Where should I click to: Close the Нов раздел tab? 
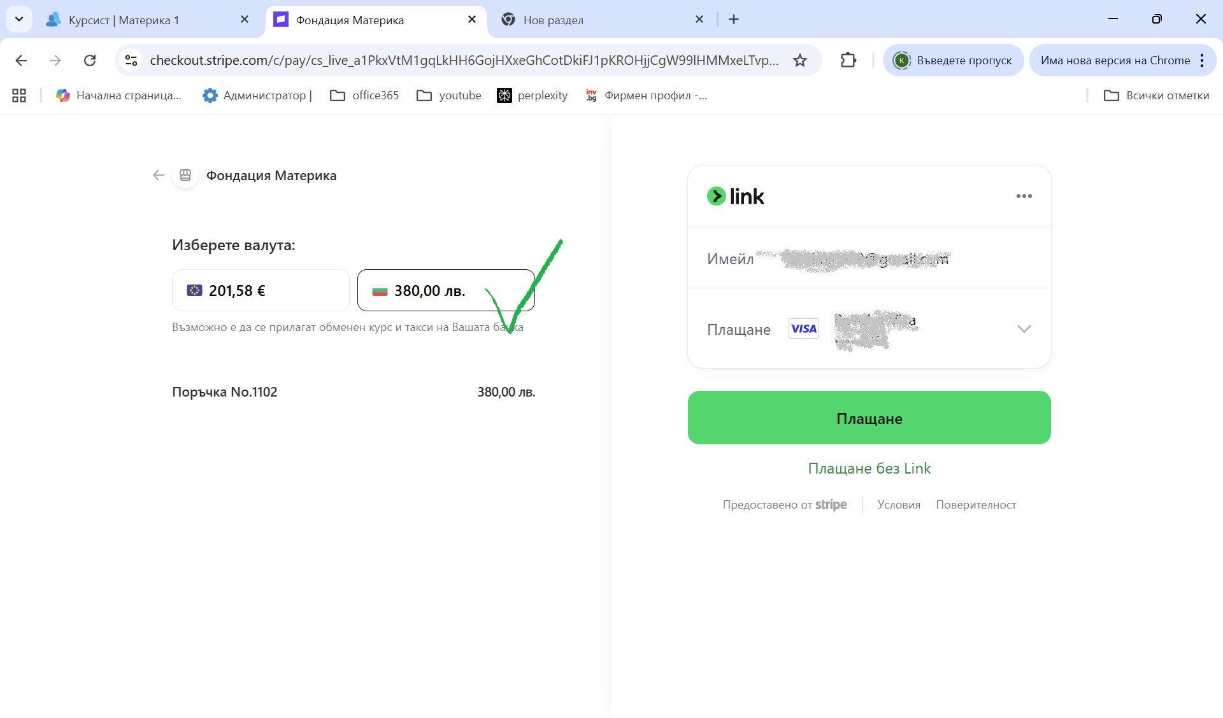click(699, 20)
